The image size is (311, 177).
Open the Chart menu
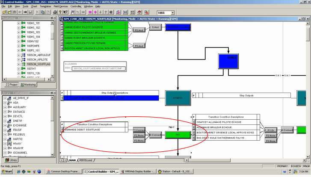coord(34,6)
